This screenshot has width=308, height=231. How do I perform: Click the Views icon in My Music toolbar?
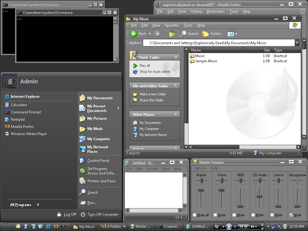point(231,34)
